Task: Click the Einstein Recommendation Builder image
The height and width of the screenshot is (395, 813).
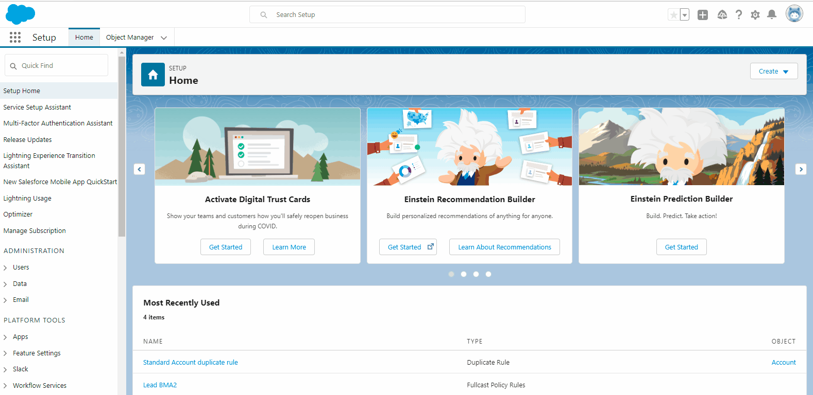Action: pos(469,147)
